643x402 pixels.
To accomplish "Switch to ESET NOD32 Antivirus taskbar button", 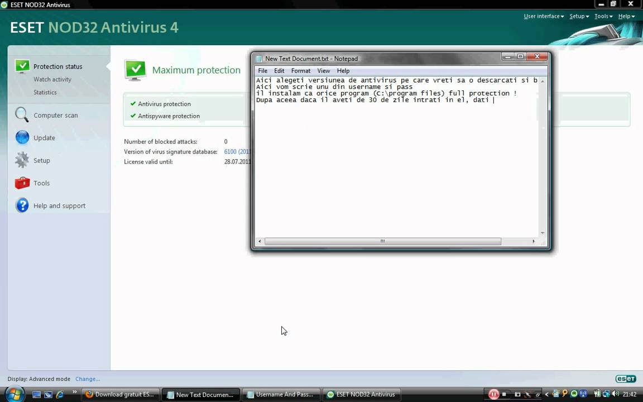I will (x=361, y=395).
